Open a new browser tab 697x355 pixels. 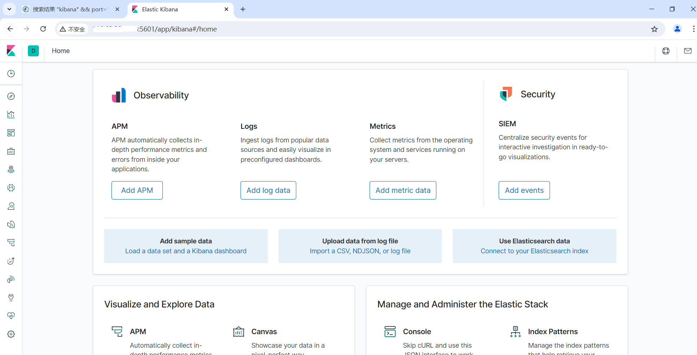point(243,9)
